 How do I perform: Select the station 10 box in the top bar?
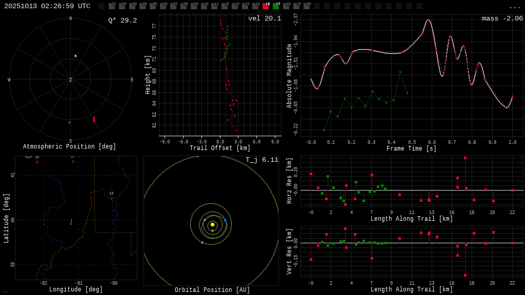(204, 6)
